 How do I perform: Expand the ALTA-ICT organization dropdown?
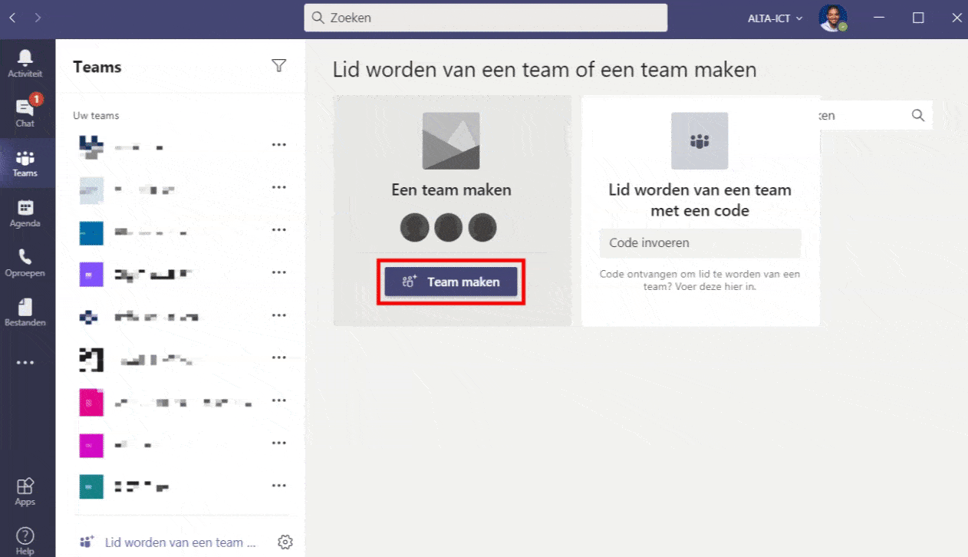(x=775, y=18)
